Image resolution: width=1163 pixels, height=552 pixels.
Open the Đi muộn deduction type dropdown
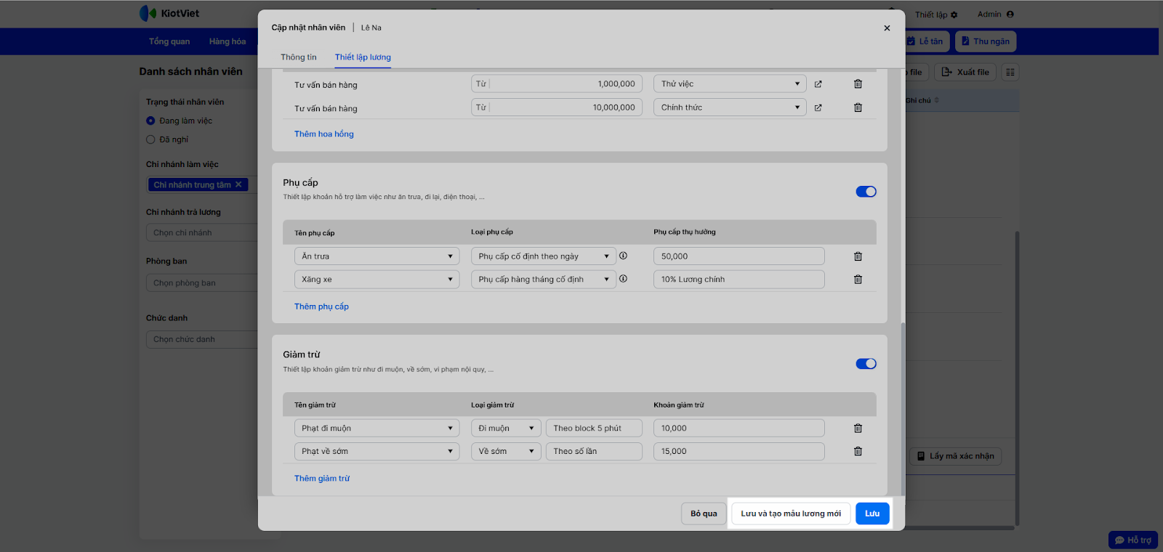[x=506, y=429]
